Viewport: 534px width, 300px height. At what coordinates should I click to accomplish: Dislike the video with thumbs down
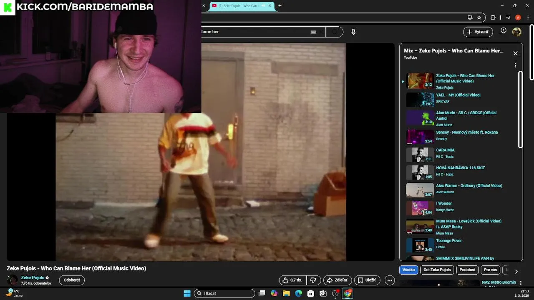click(314, 280)
